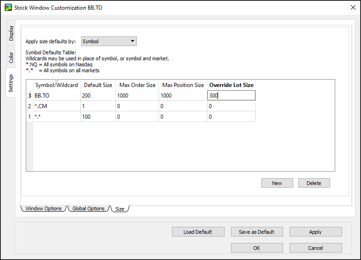361x260 pixels.
Task: Open the Window Options tab
Action: click(x=44, y=208)
